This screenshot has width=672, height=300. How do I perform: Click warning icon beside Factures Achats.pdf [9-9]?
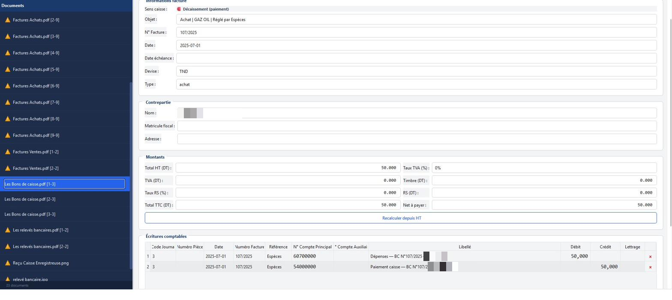pyautogui.click(x=7, y=135)
